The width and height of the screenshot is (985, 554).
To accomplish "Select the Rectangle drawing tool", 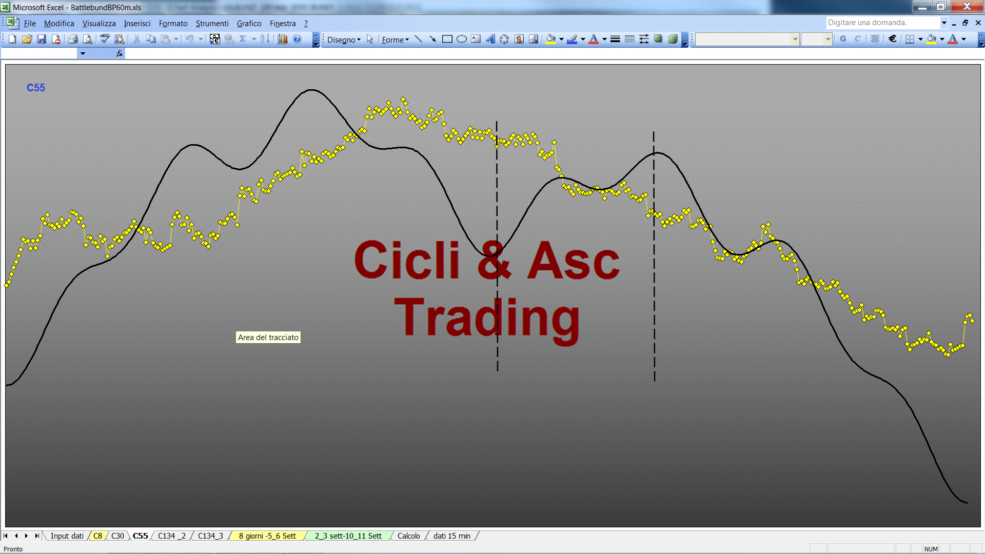I will click(447, 39).
